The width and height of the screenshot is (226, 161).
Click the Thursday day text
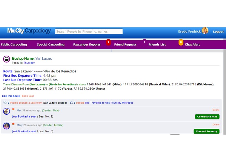(29, 63)
